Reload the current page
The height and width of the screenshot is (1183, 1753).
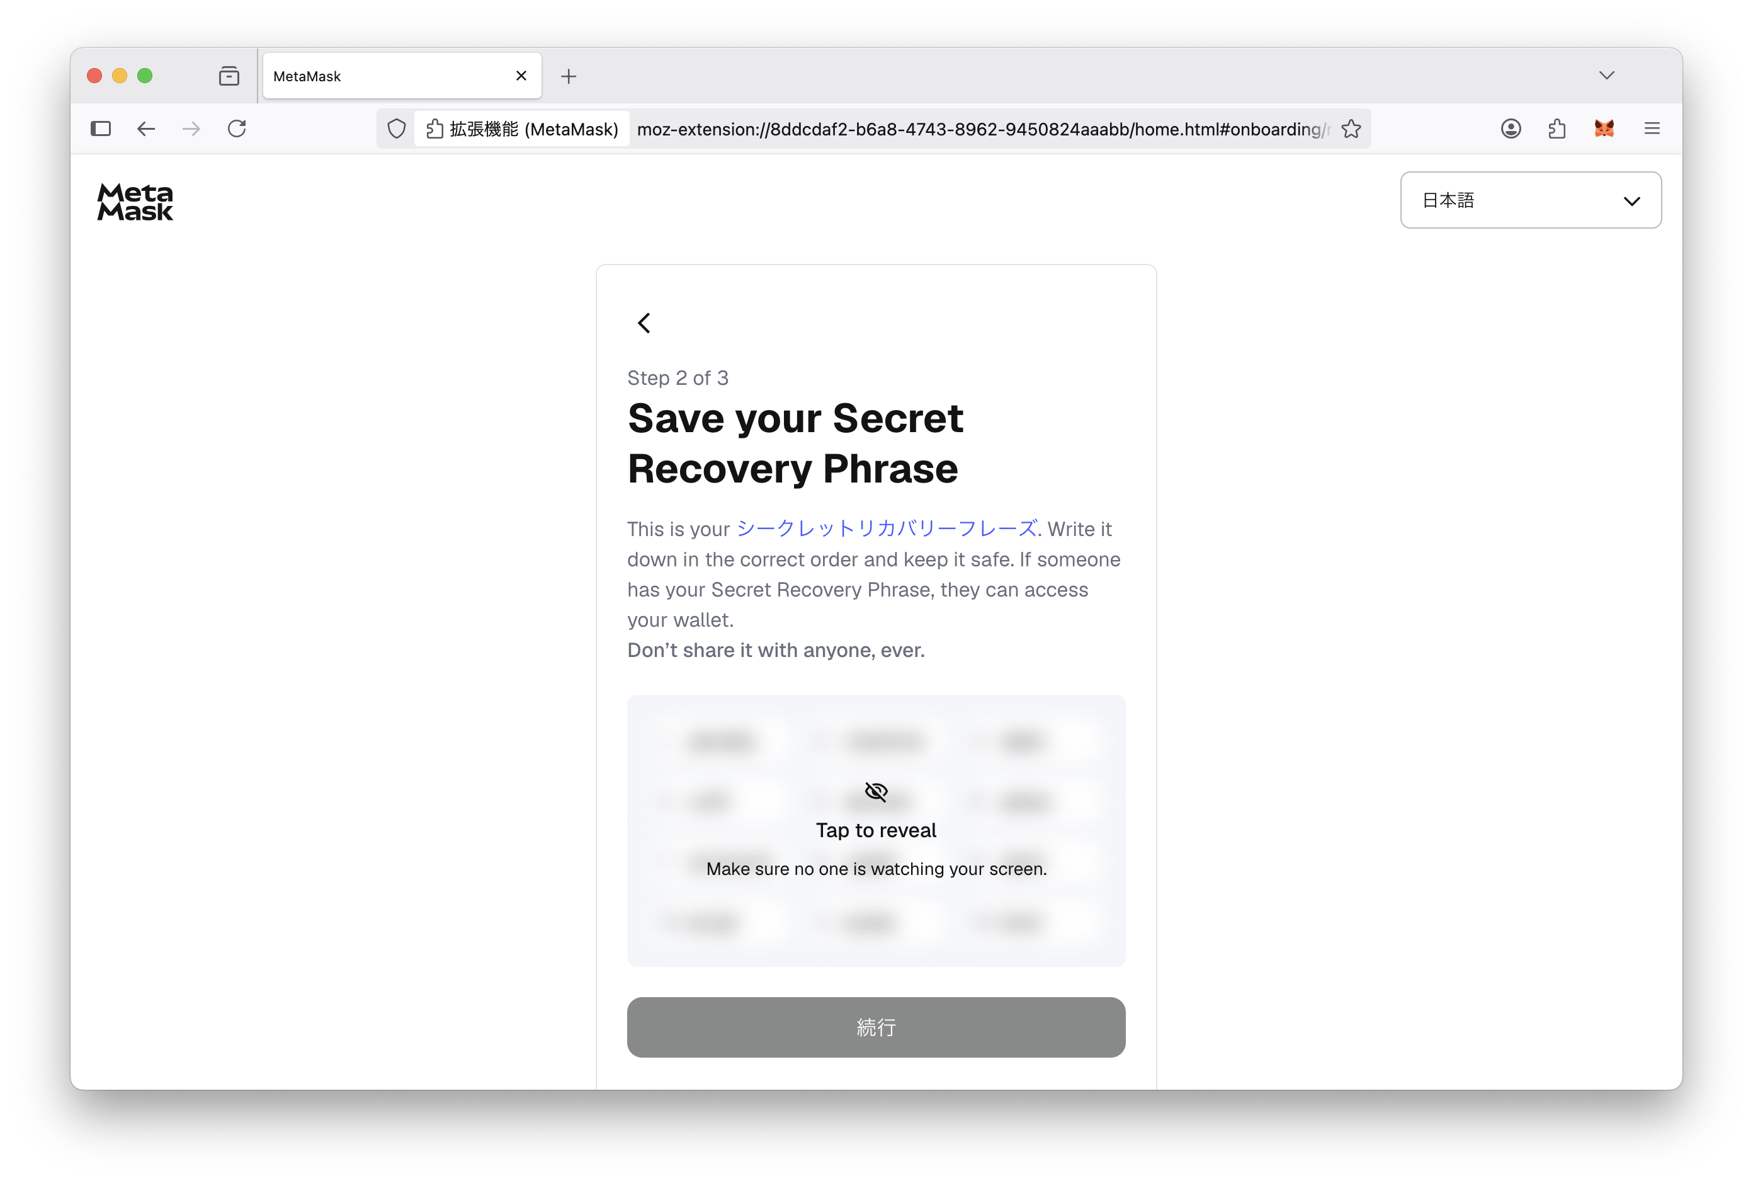point(237,129)
